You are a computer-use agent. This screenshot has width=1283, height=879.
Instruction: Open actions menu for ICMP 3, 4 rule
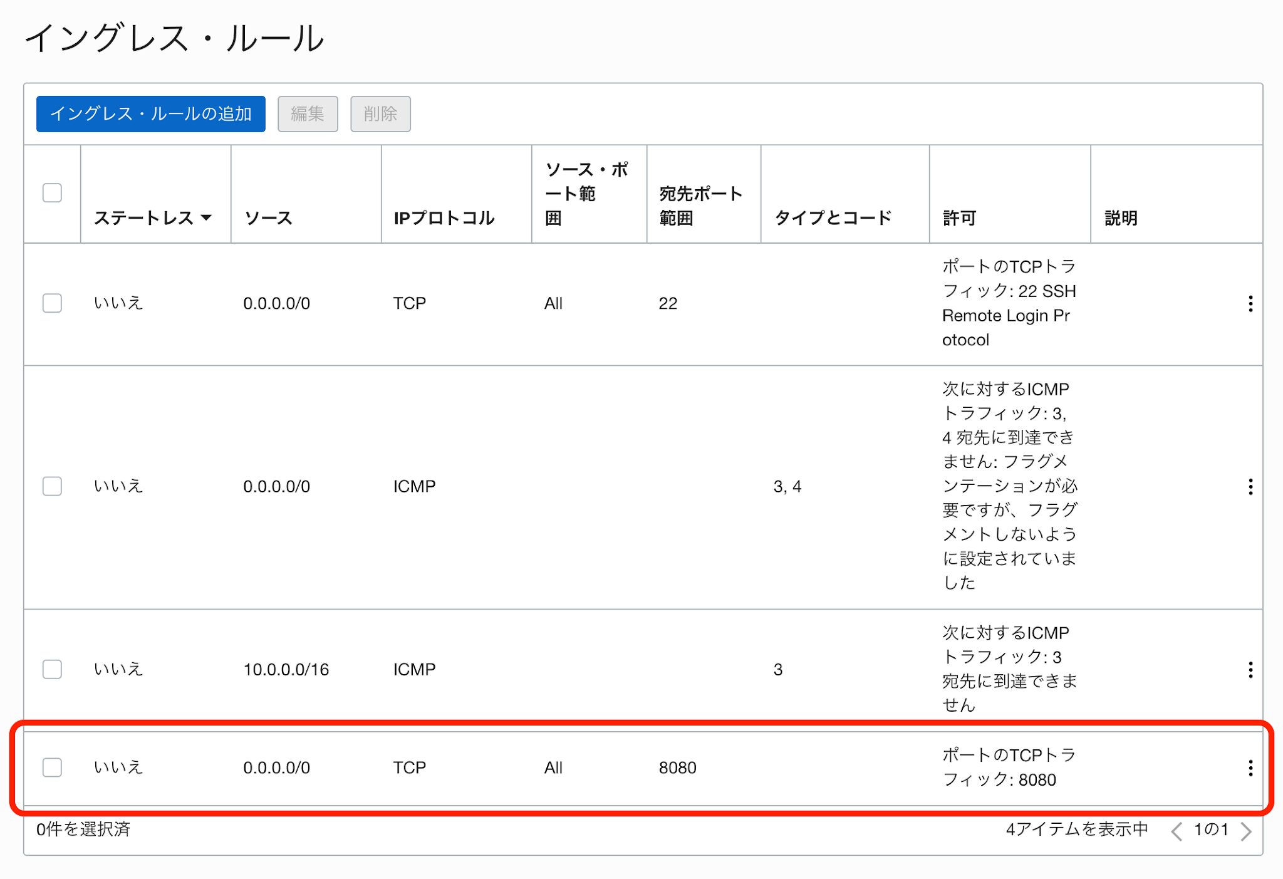click(1250, 487)
